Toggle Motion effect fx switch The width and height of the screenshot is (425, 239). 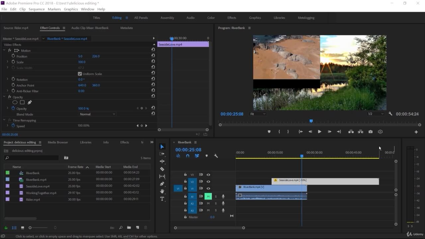[x=10, y=50]
